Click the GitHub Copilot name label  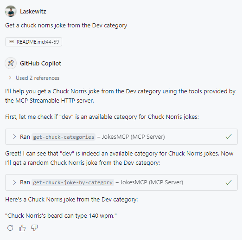pos(40,64)
